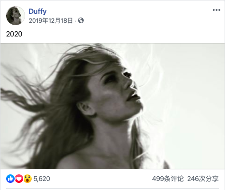This screenshot has width=226, height=190.
Task: Click the separator dot after the date
Action: tap(75, 21)
